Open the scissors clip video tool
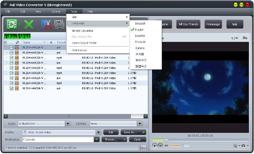 point(47,25)
